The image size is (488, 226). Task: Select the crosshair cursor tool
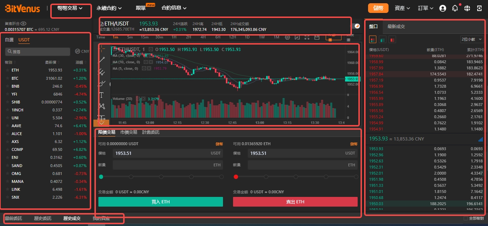(102, 48)
